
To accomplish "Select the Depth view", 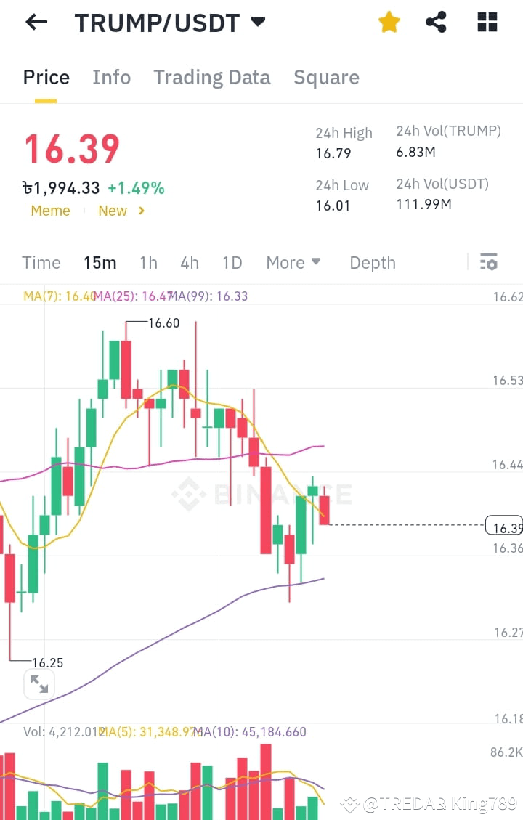I will pyautogui.click(x=372, y=263).
